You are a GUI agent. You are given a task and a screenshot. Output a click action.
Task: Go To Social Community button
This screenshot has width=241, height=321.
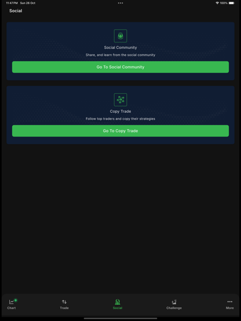(x=120, y=67)
